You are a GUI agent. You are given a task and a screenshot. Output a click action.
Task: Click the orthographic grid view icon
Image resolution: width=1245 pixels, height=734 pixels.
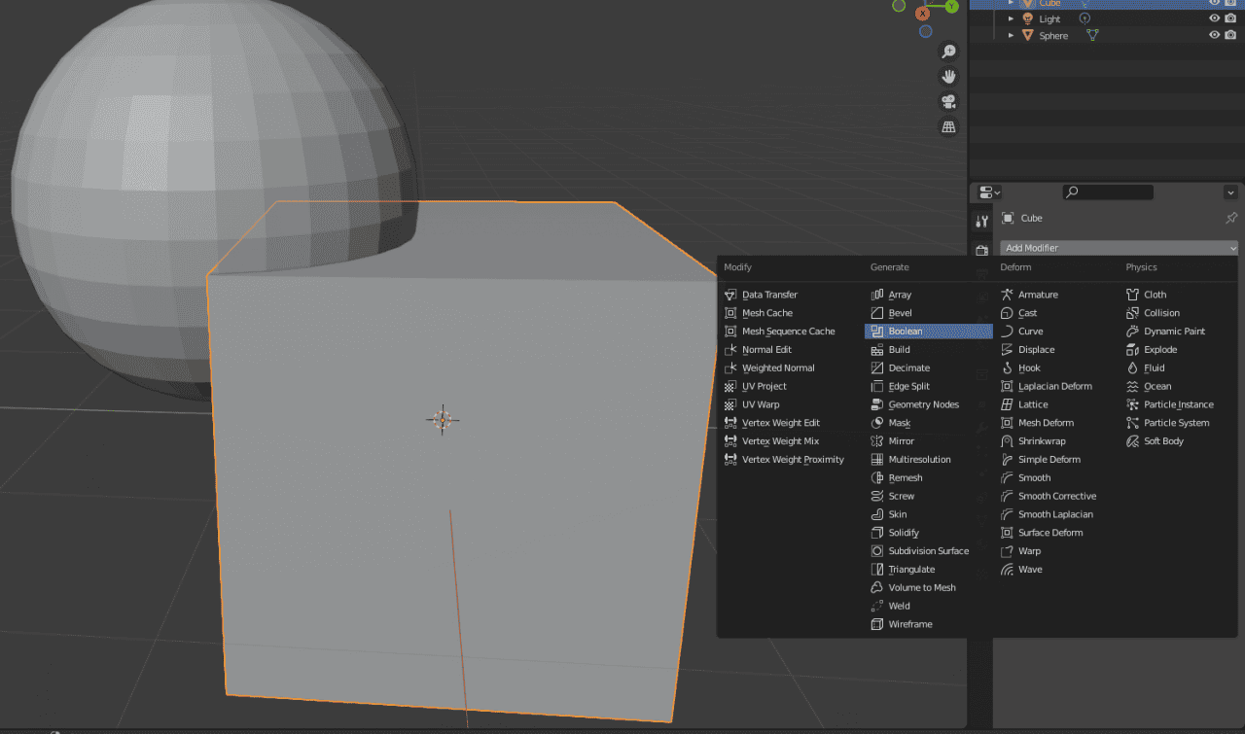click(x=948, y=126)
